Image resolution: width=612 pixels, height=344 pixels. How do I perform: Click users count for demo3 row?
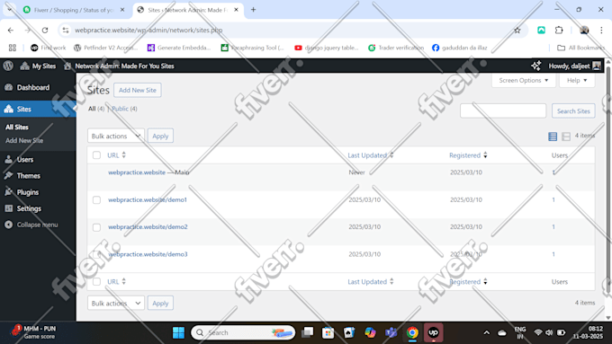(553, 254)
